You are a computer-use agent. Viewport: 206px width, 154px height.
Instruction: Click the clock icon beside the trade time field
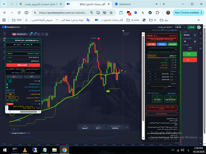(195, 35)
